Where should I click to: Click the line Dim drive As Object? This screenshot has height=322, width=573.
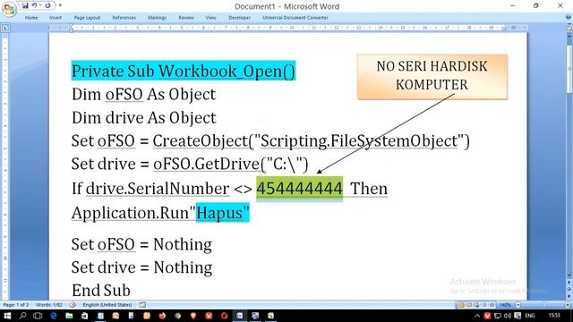pos(144,118)
